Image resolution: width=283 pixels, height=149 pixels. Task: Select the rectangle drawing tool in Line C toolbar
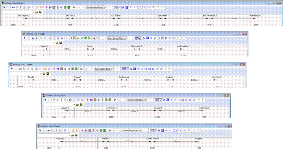click(x=150, y=69)
